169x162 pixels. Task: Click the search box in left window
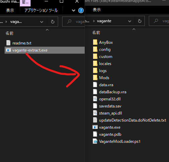[x=74, y=22]
